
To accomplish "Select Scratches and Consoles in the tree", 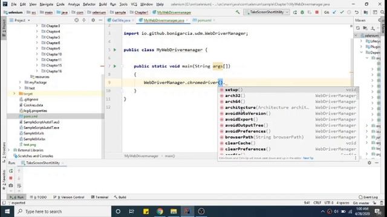I will (x=35, y=156).
